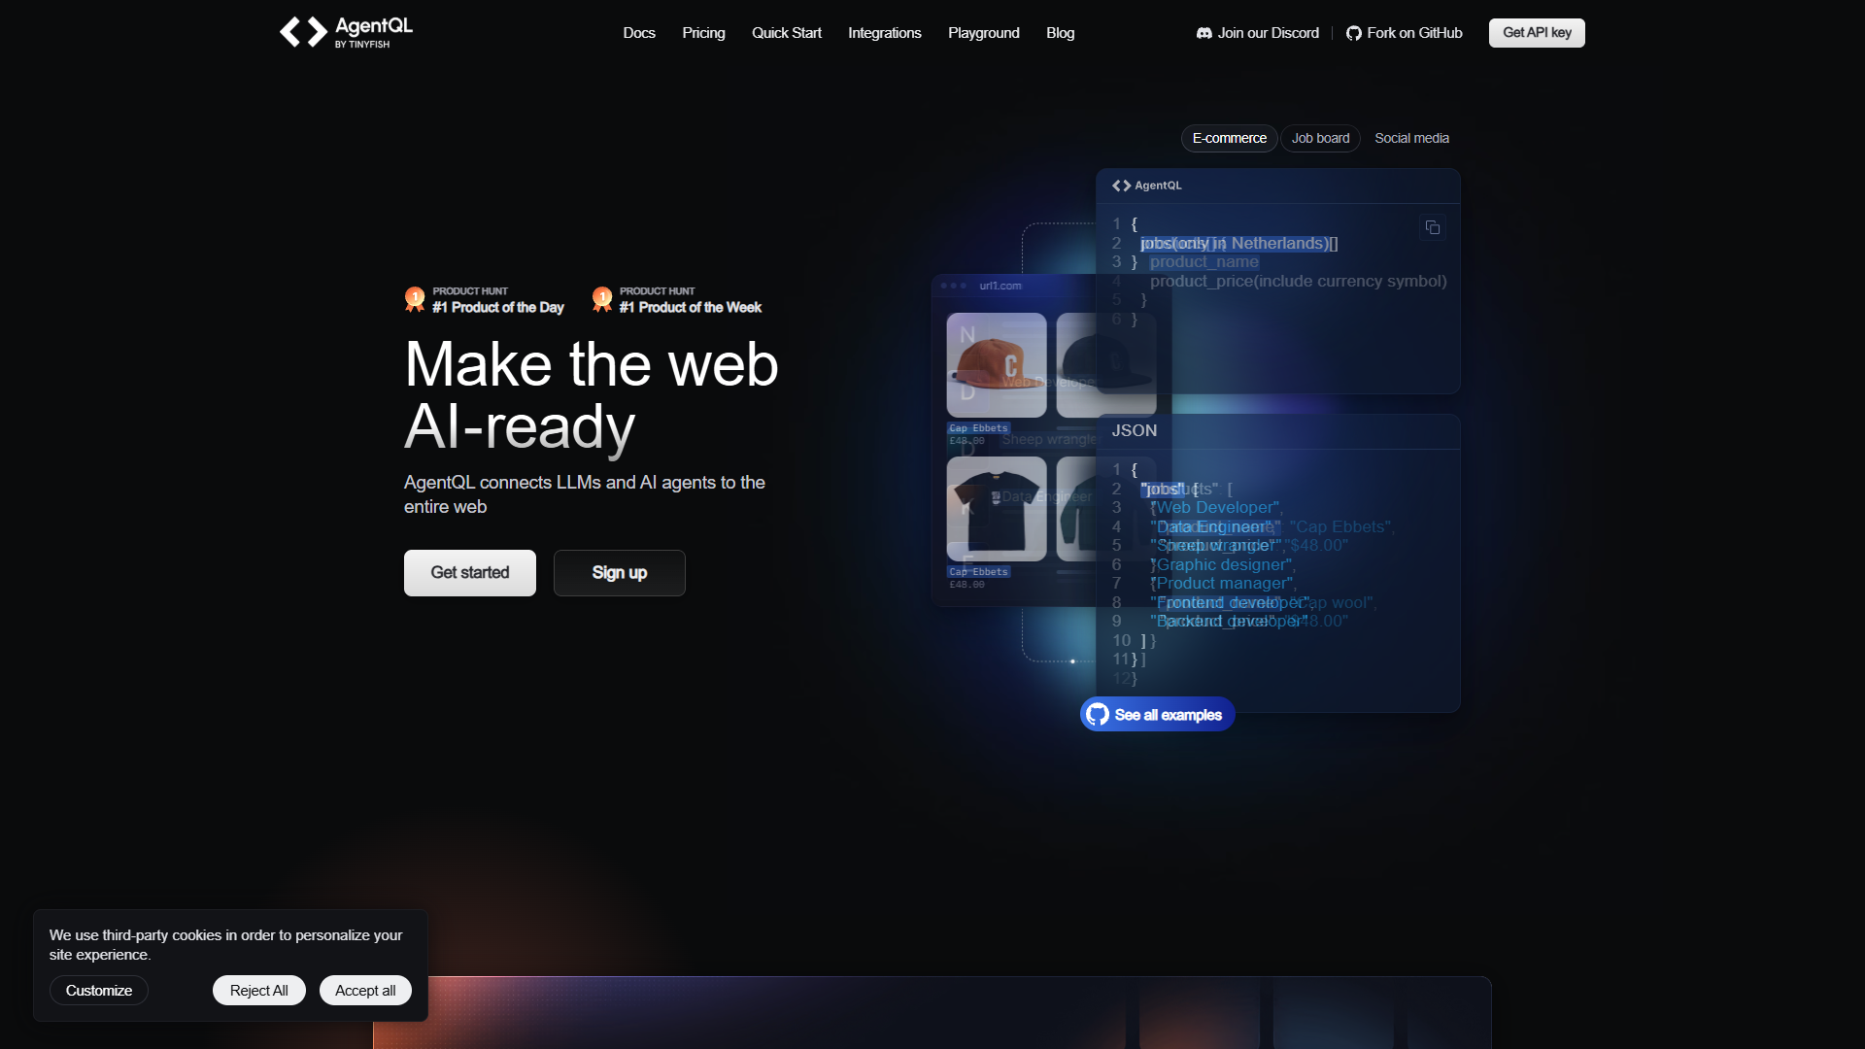Image resolution: width=1865 pixels, height=1049 pixels.
Task: Open the Docs page
Action: [639, 33]
